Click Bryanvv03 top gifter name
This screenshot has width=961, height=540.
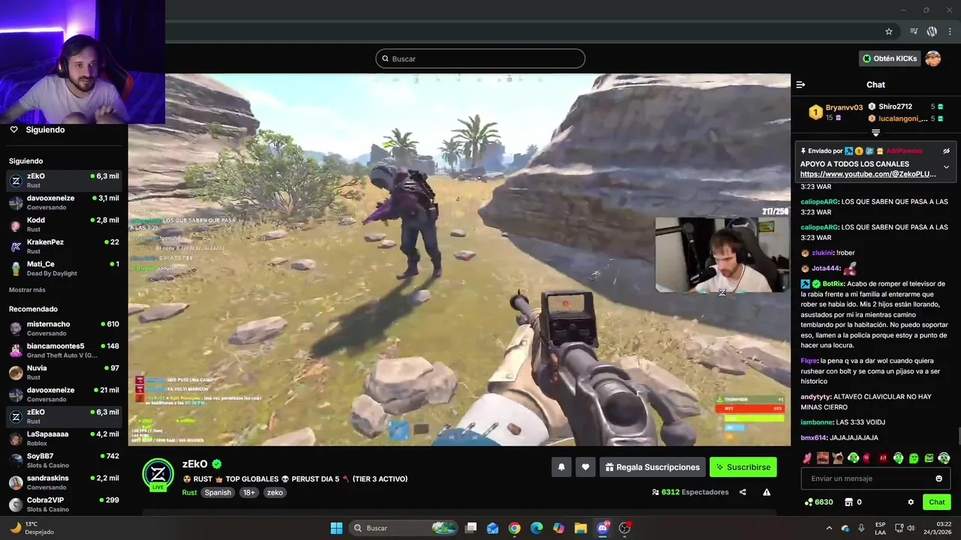tap(844, 107)
